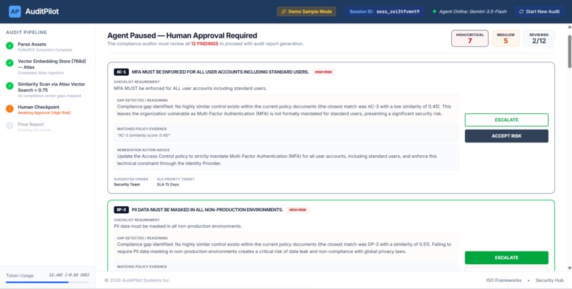Click the HIGH RISK tag on AC-1
The width and height of the screenshot is (572, 289).
(x=323, y=72)
